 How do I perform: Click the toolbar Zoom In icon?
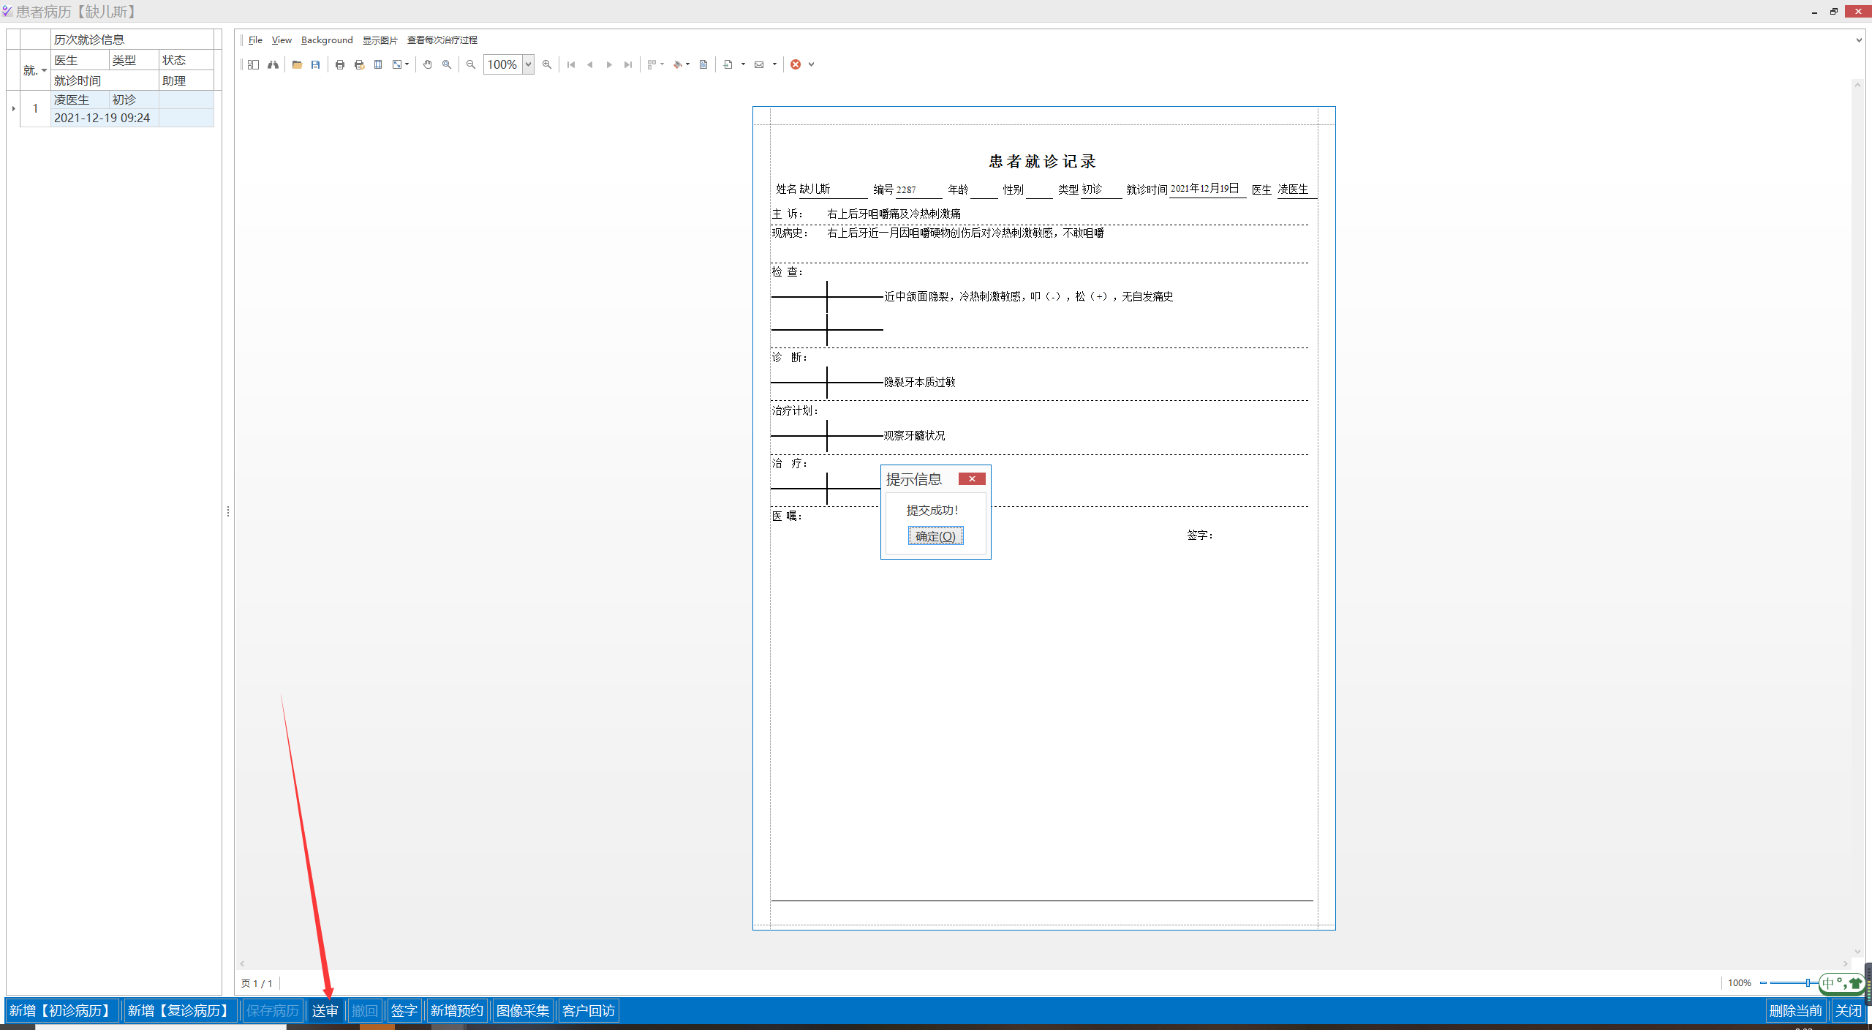[547, 64]
